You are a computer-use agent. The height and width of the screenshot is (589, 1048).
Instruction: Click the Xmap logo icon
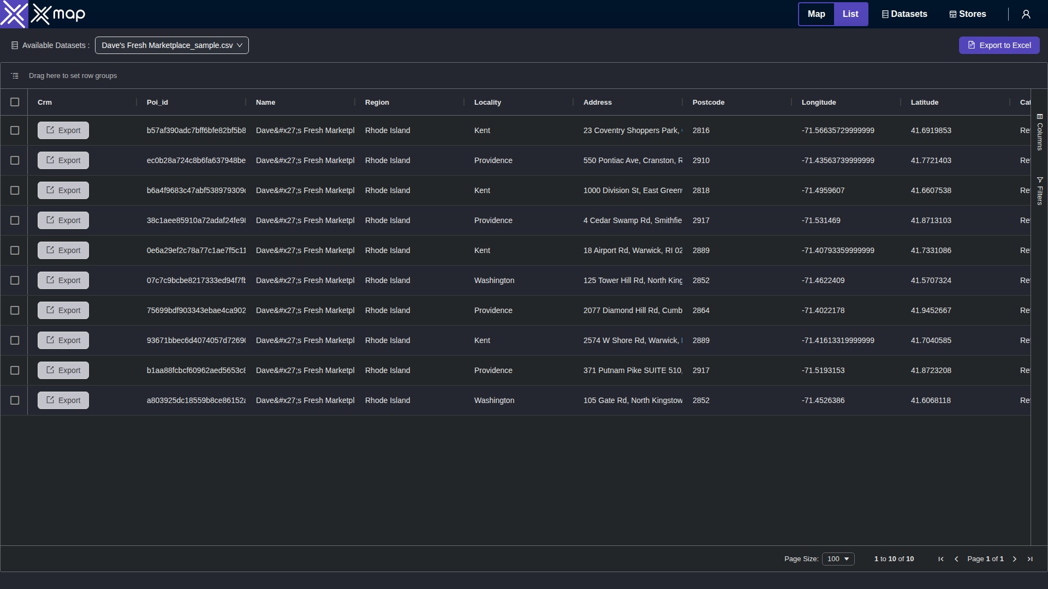(14, 14)
